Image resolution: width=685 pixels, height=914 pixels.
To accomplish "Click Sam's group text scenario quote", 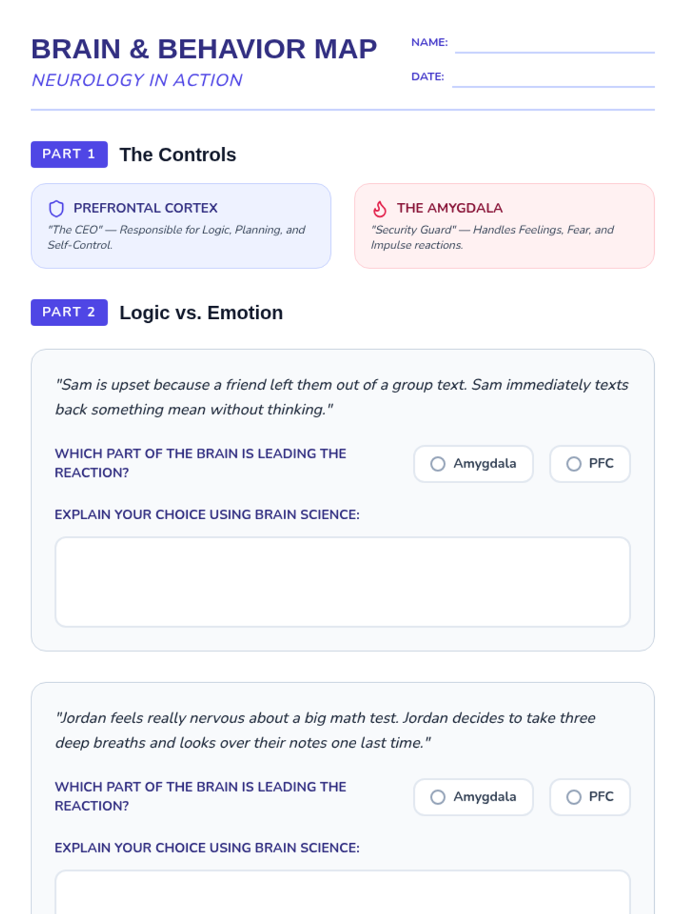I will 341,397.
